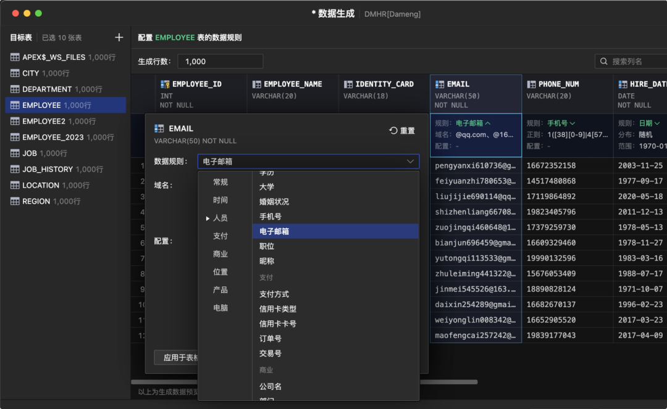
Task: Click APEX$_WS_FILES table icon
Action: 15,57
